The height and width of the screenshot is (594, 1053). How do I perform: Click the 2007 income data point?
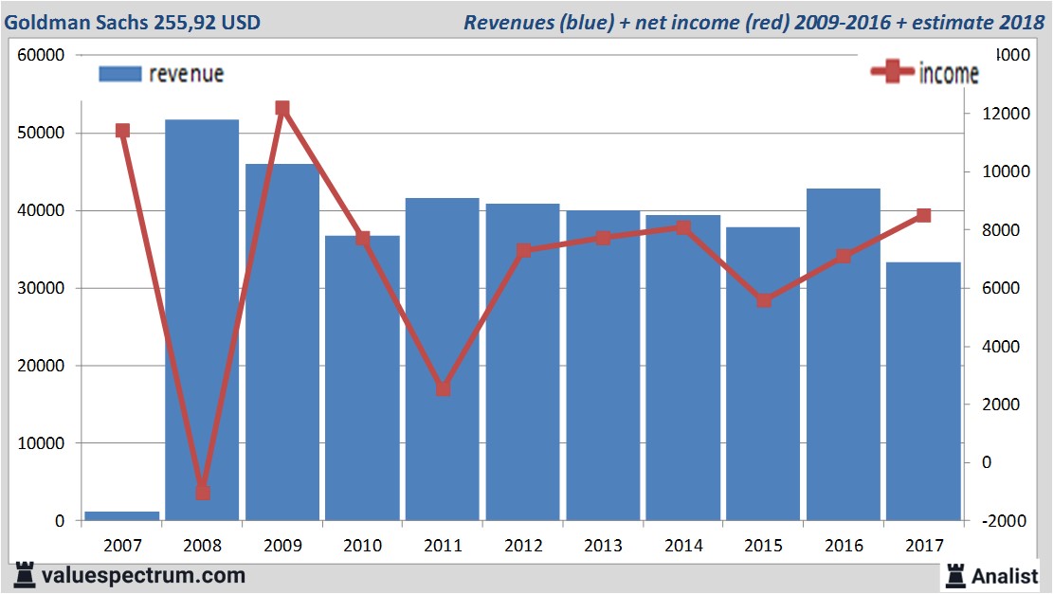tap(122, 130)
